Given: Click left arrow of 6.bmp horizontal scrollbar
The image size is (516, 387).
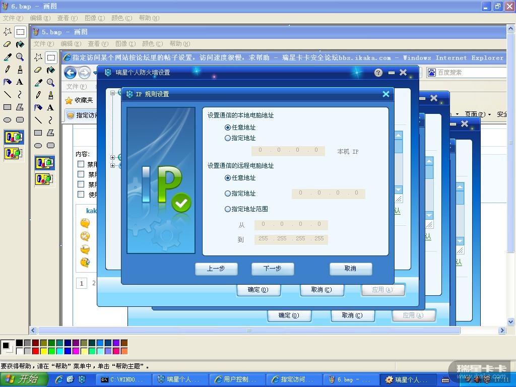Looking at the screenshot, I should pyautogui.click(x=33, y=330).
